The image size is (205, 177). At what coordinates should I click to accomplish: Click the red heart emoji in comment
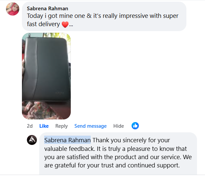coord(65,24)
